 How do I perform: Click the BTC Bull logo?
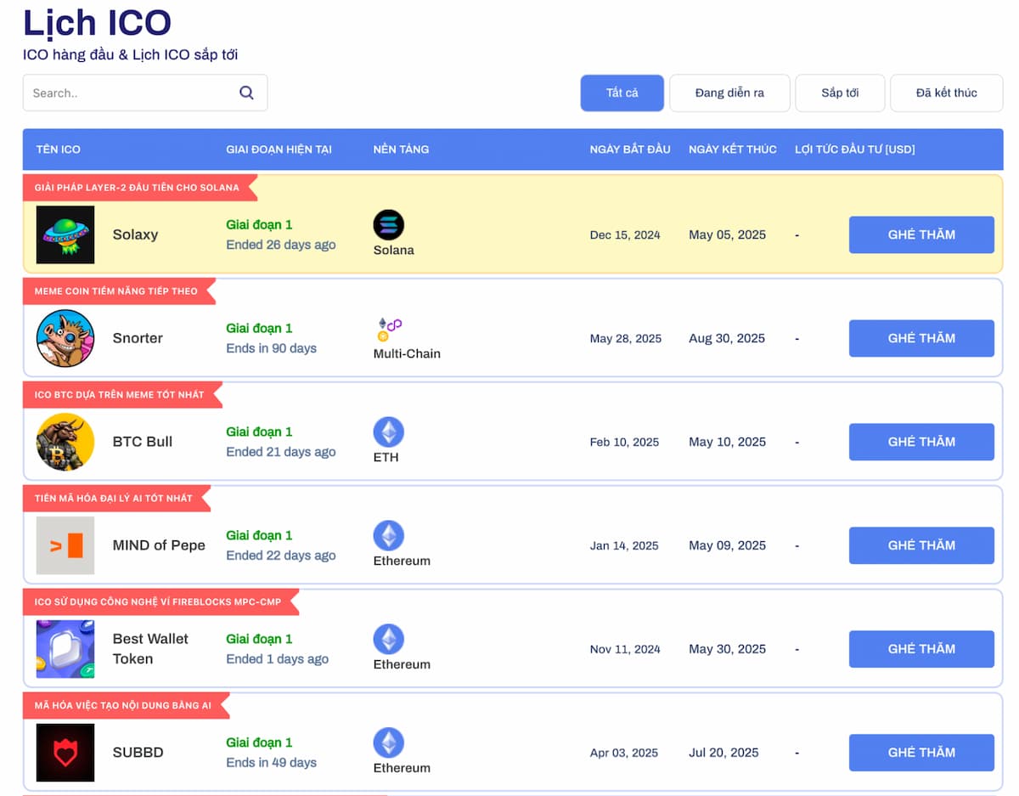[x=65, y=442]
